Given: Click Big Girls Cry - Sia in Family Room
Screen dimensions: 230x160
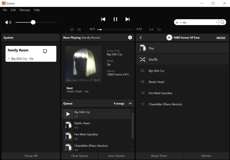Looking at the screenshot, I should pyautogui.click(x=22, y=59).
